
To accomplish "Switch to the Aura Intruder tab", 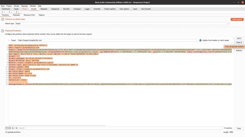I will [146, 9].
